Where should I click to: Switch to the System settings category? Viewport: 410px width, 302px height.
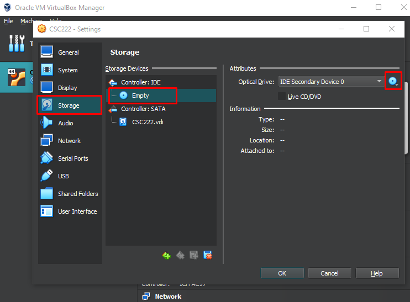point(68,70)
